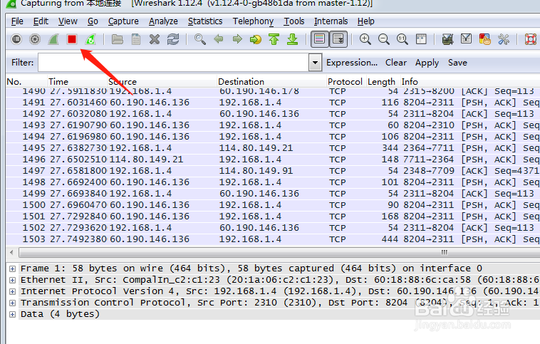Sort by Destination column header

(x=271, y=82)
